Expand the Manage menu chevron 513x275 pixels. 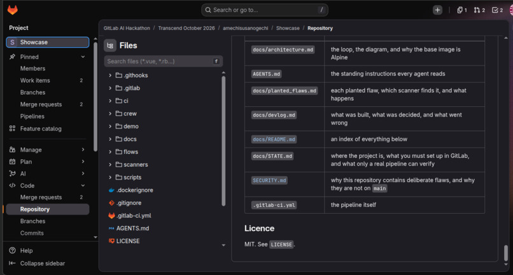pyautogui.click(x=83, y=150)
